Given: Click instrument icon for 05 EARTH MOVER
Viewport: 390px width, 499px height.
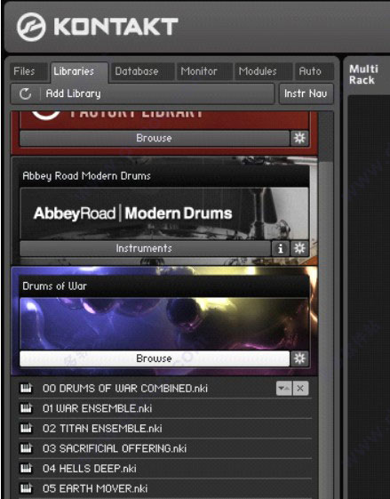Looking at the screenshot, I should pyautogui.click(x=26, y=488).
